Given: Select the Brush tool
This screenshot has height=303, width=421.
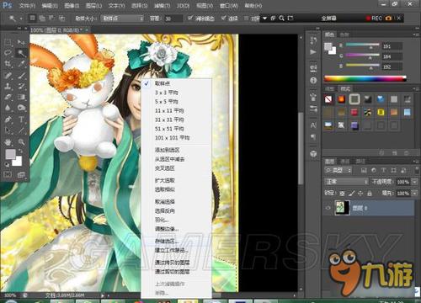Looking at the screenshot, I should (21, 75).
